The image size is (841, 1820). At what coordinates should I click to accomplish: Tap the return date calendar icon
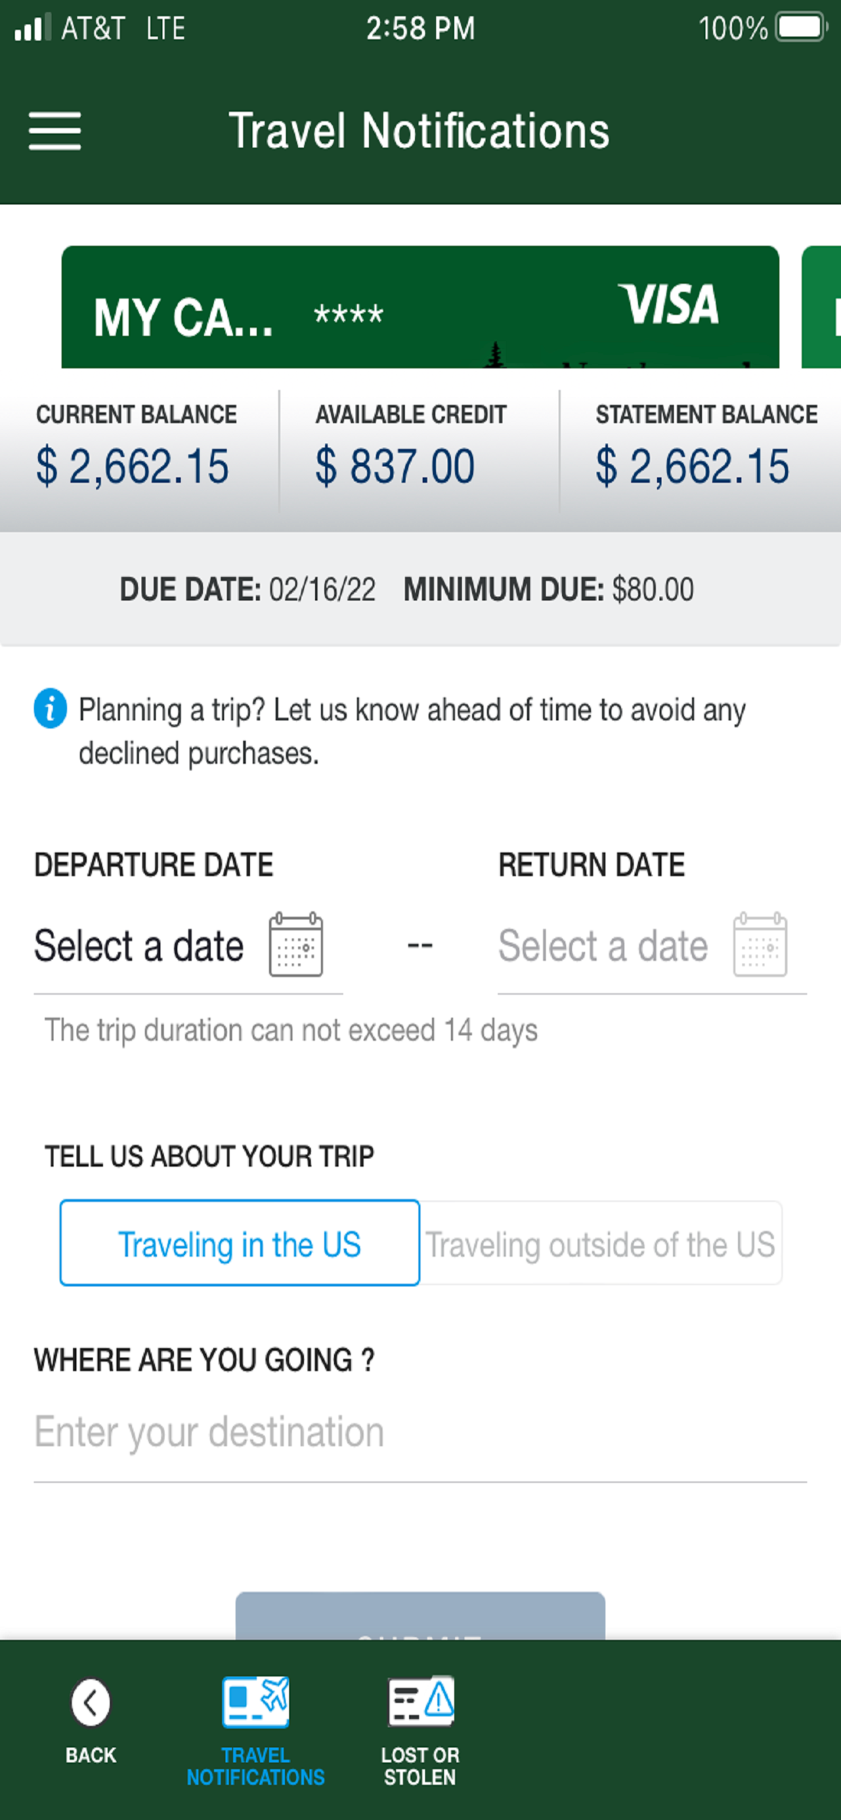coord(760,945)
